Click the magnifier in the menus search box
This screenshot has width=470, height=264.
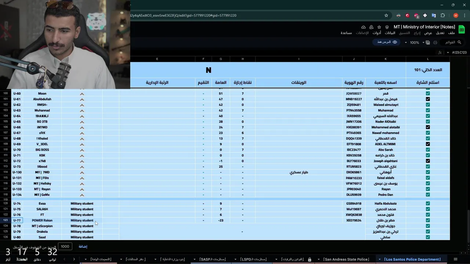coord(459,43)
